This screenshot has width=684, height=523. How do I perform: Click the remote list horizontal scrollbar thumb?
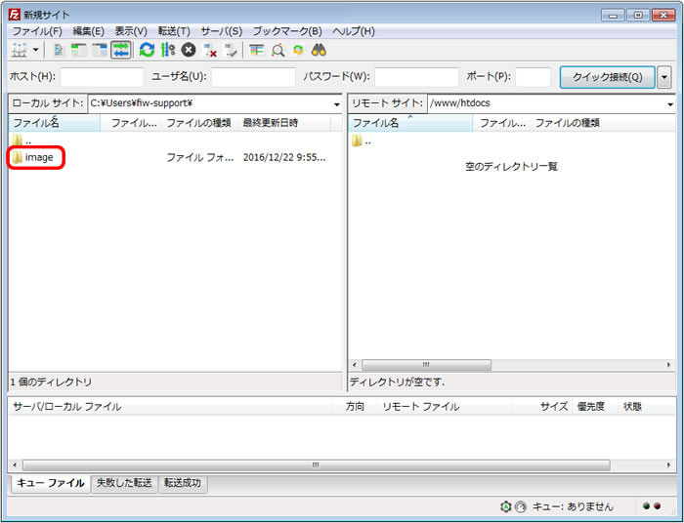click(426, 365)
